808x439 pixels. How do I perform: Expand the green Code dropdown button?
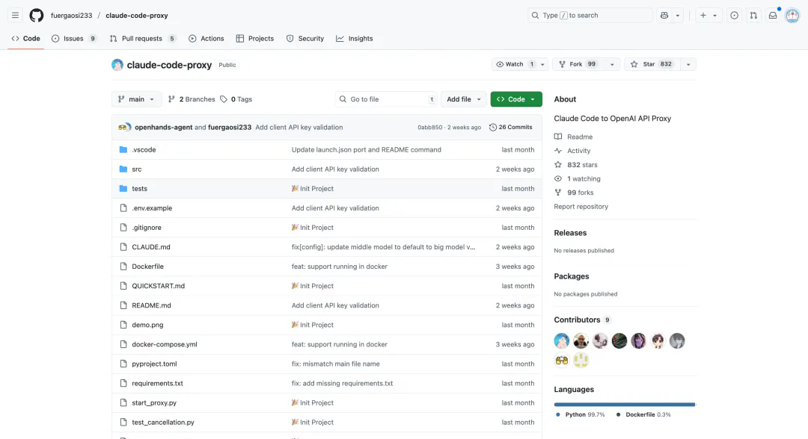tap(515, 99)
